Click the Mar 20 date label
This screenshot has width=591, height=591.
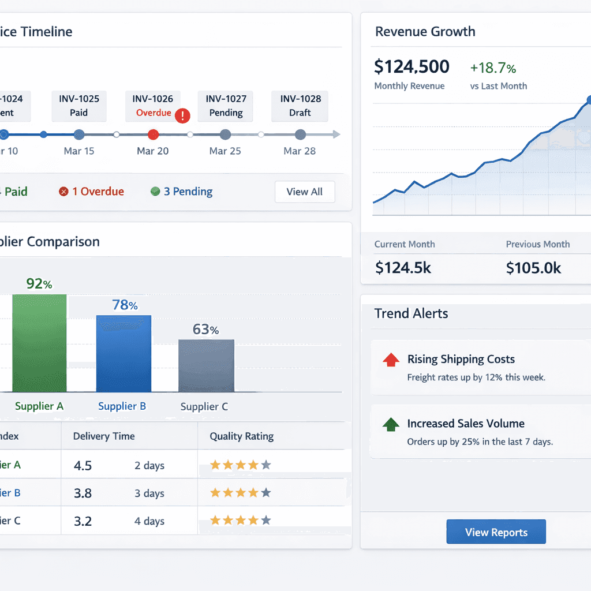(152, 151)
